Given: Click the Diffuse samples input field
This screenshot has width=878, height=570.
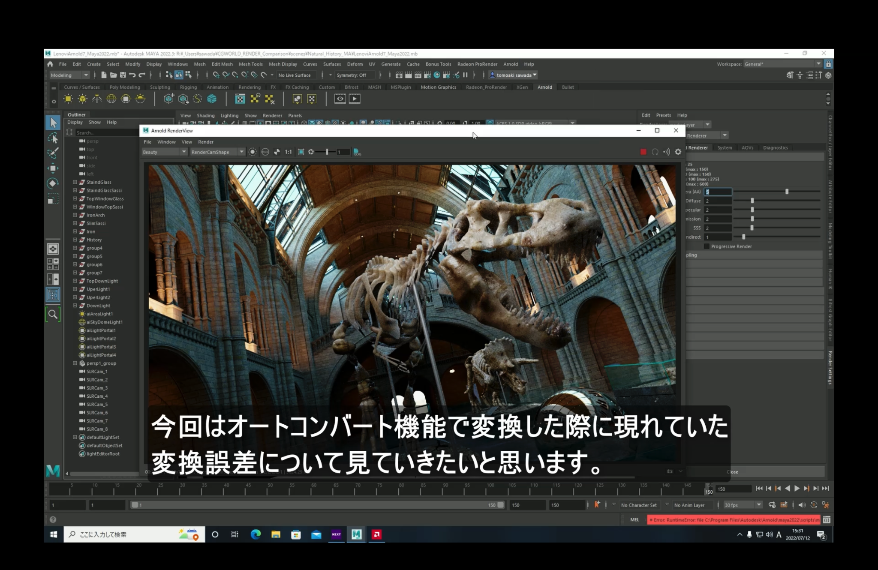Looking at the screenshot, I should click(x=718, y=201).
